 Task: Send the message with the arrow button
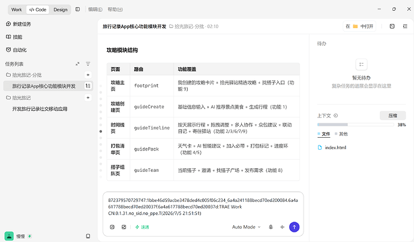[x=294, y=227]
